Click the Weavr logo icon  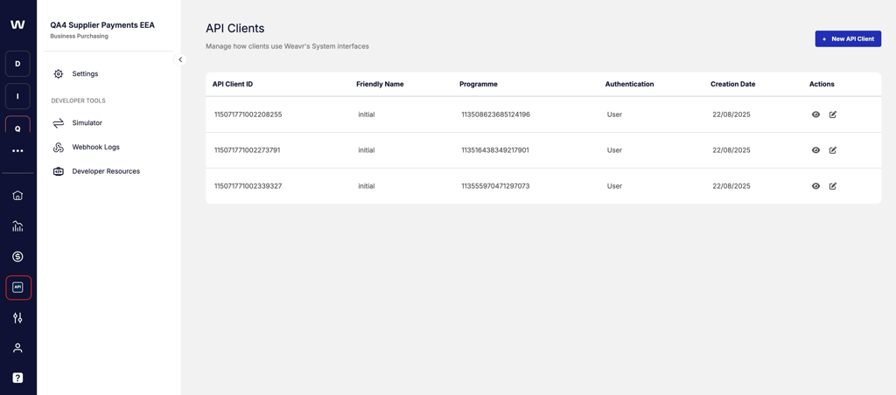point(17,24)
